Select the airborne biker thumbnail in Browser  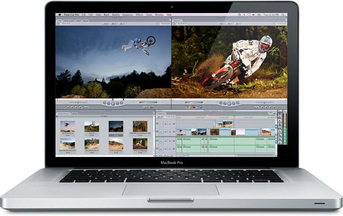(x=67, y=127)
